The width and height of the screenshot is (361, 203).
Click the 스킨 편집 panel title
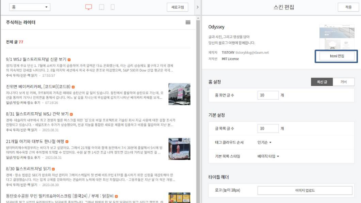point(284,7)
